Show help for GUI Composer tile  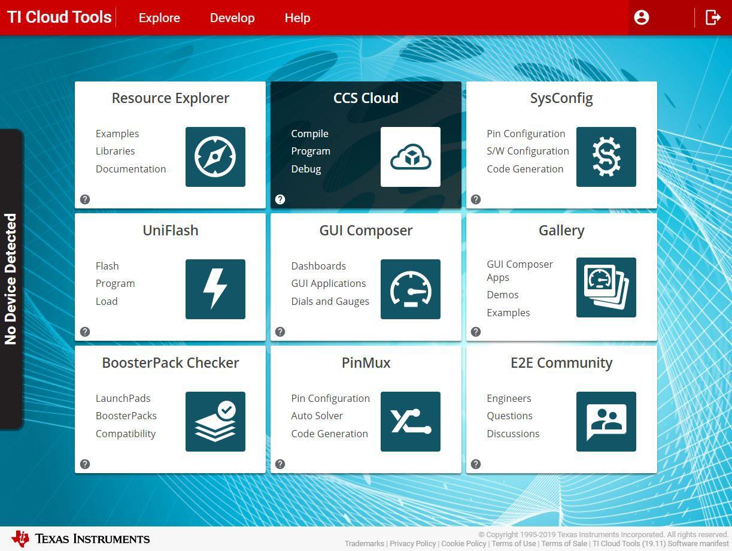pos(280,332)
